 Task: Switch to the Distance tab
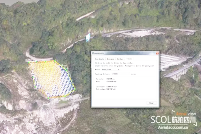tap(111, 59)
